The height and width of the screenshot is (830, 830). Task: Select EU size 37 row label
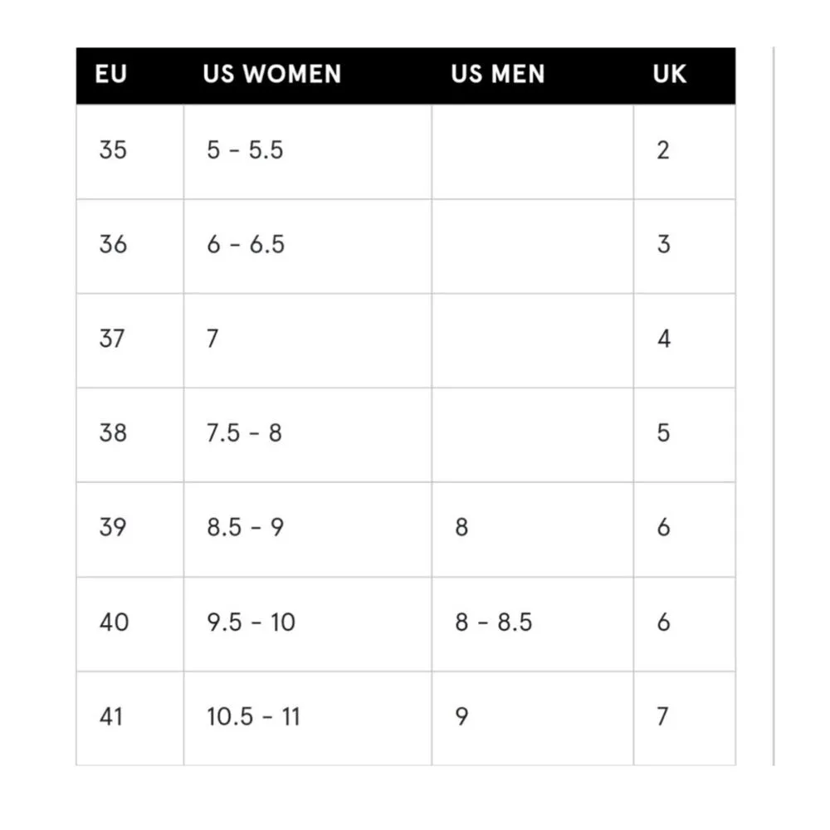[113, 339]
